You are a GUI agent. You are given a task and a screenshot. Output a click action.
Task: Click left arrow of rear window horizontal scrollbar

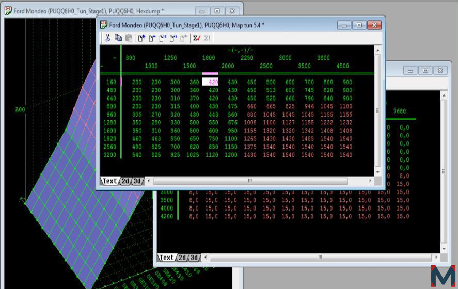click(206, 257)
